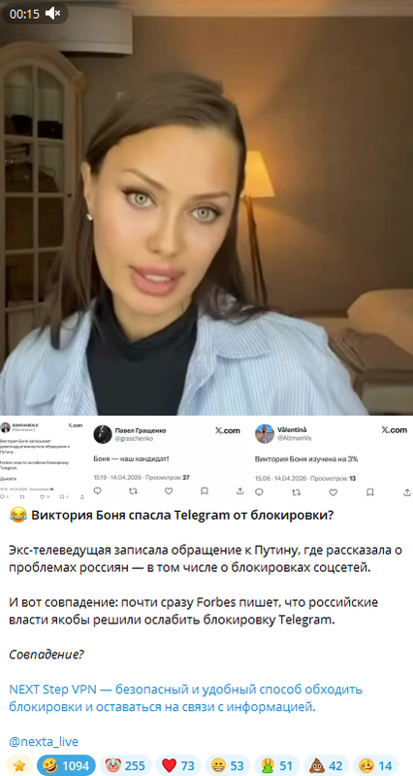Play the video from the main frame

[206, 208]
